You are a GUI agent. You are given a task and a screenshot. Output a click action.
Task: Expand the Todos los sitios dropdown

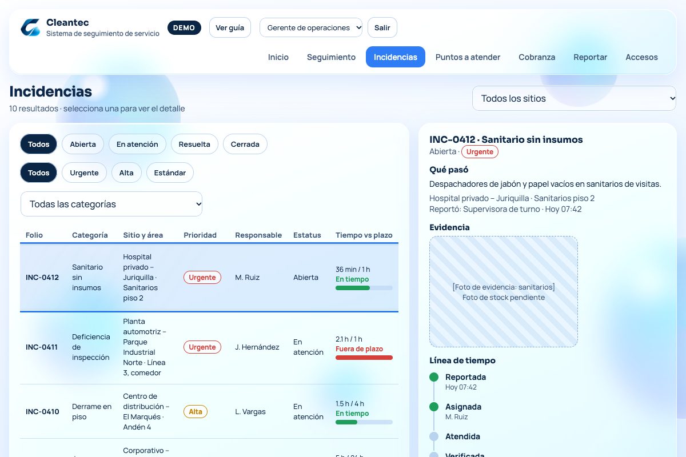(574, 98)
